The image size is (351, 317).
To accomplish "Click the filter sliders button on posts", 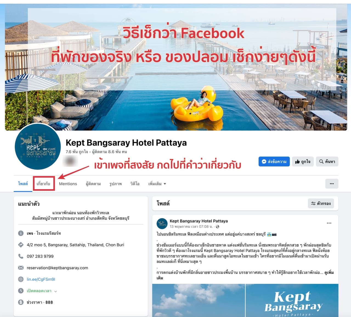I will 321,203.
